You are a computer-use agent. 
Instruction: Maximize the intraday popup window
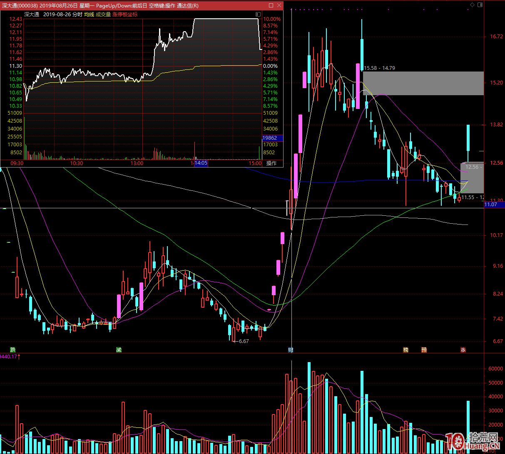[x=271, y=5]
